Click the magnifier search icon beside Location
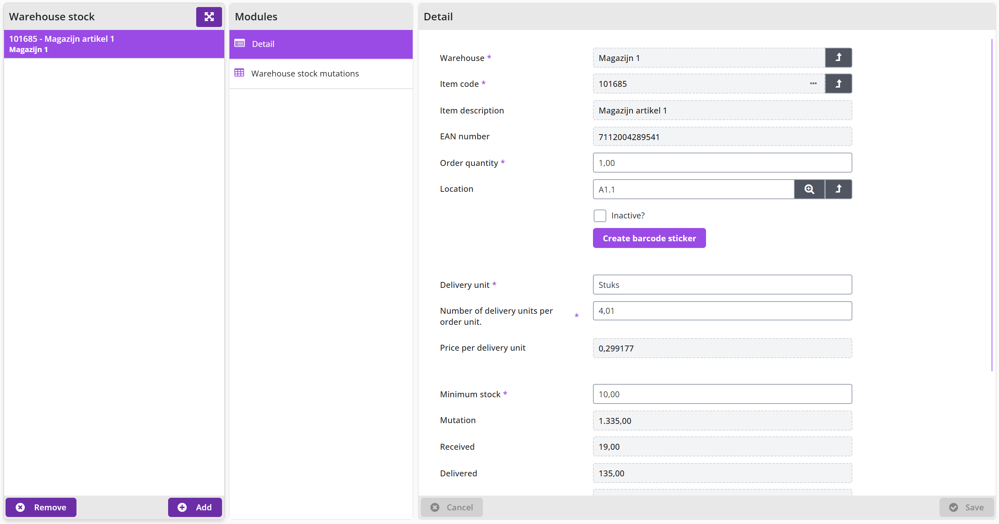This screenshot has height=524, width=999. (809, 189)
